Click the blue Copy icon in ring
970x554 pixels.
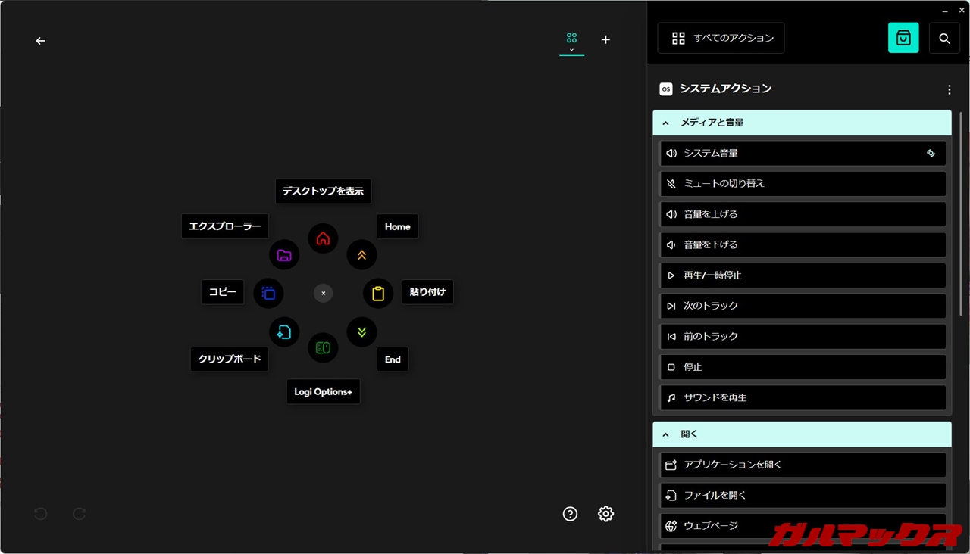(268, 293)
